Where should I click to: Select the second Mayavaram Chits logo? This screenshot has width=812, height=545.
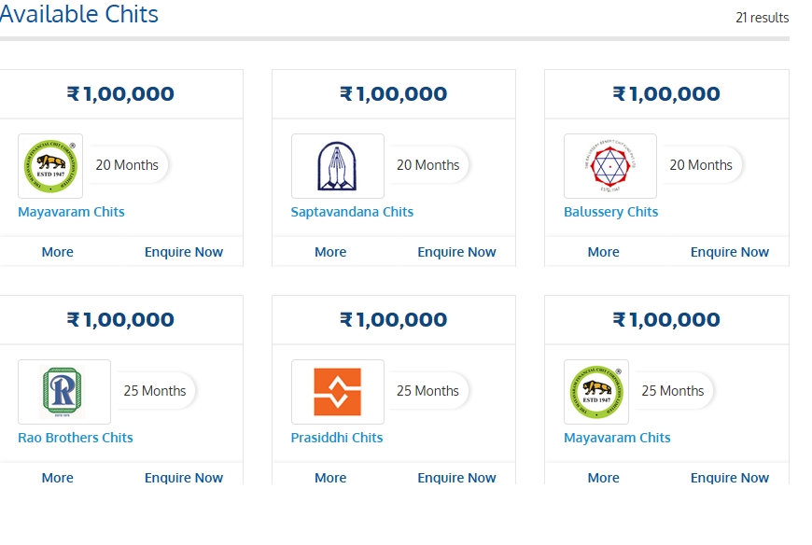coord(595,391)
